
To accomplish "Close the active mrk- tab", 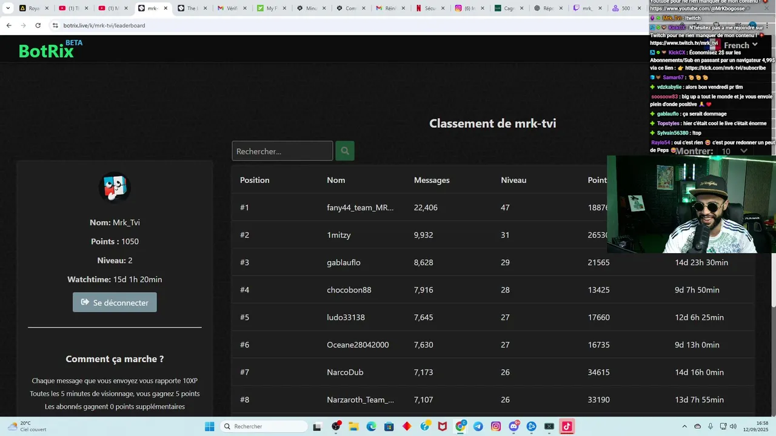I will click(x=166, y=8).
